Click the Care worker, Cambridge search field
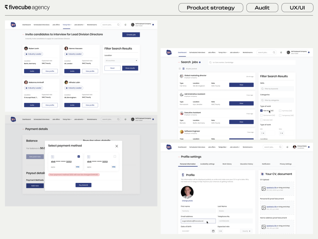The image size is (318, 239). (x=252, y=62)
